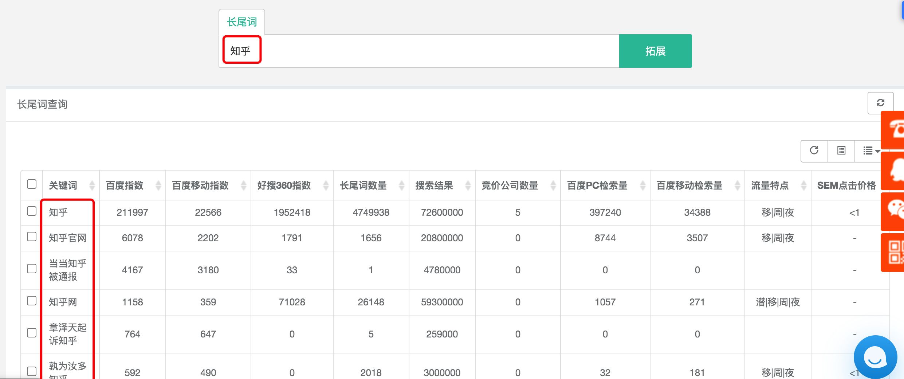Click the 26148 long-tail count value
The width and height of the screenshot is (904, 379).
[x=371, y=302]
